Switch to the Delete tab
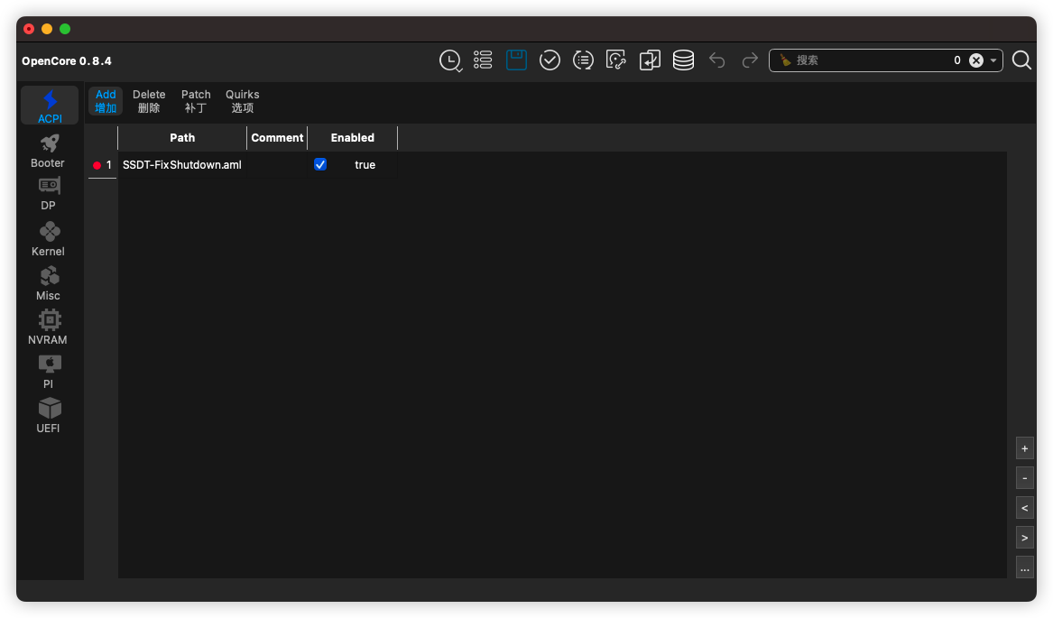 coord(149,101)
